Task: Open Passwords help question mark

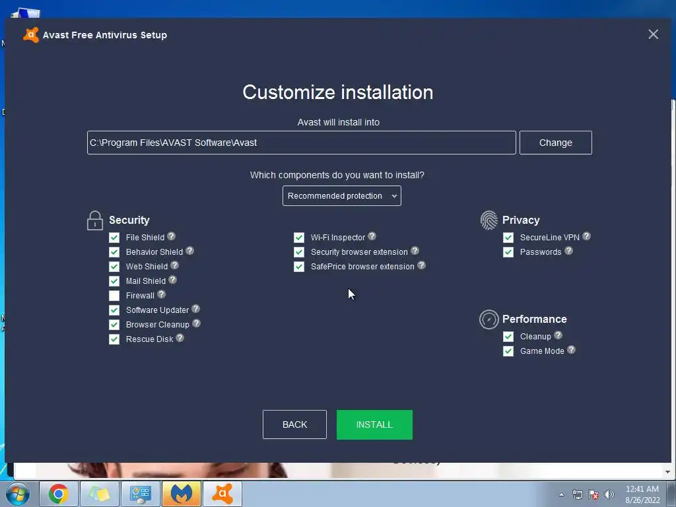Action: [x=568, y=251]
